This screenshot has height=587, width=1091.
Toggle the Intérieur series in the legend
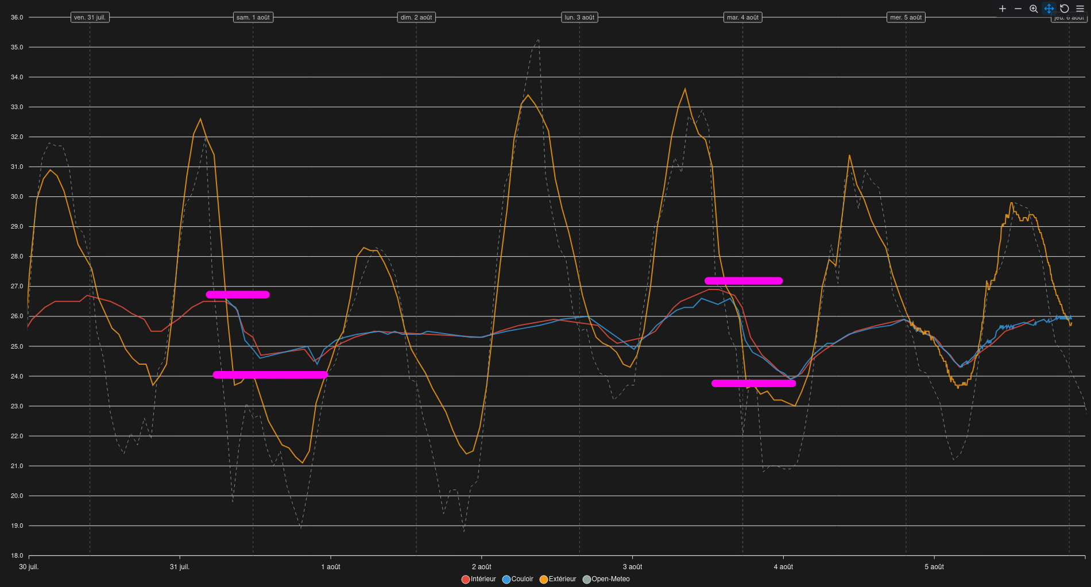[483, 579]
